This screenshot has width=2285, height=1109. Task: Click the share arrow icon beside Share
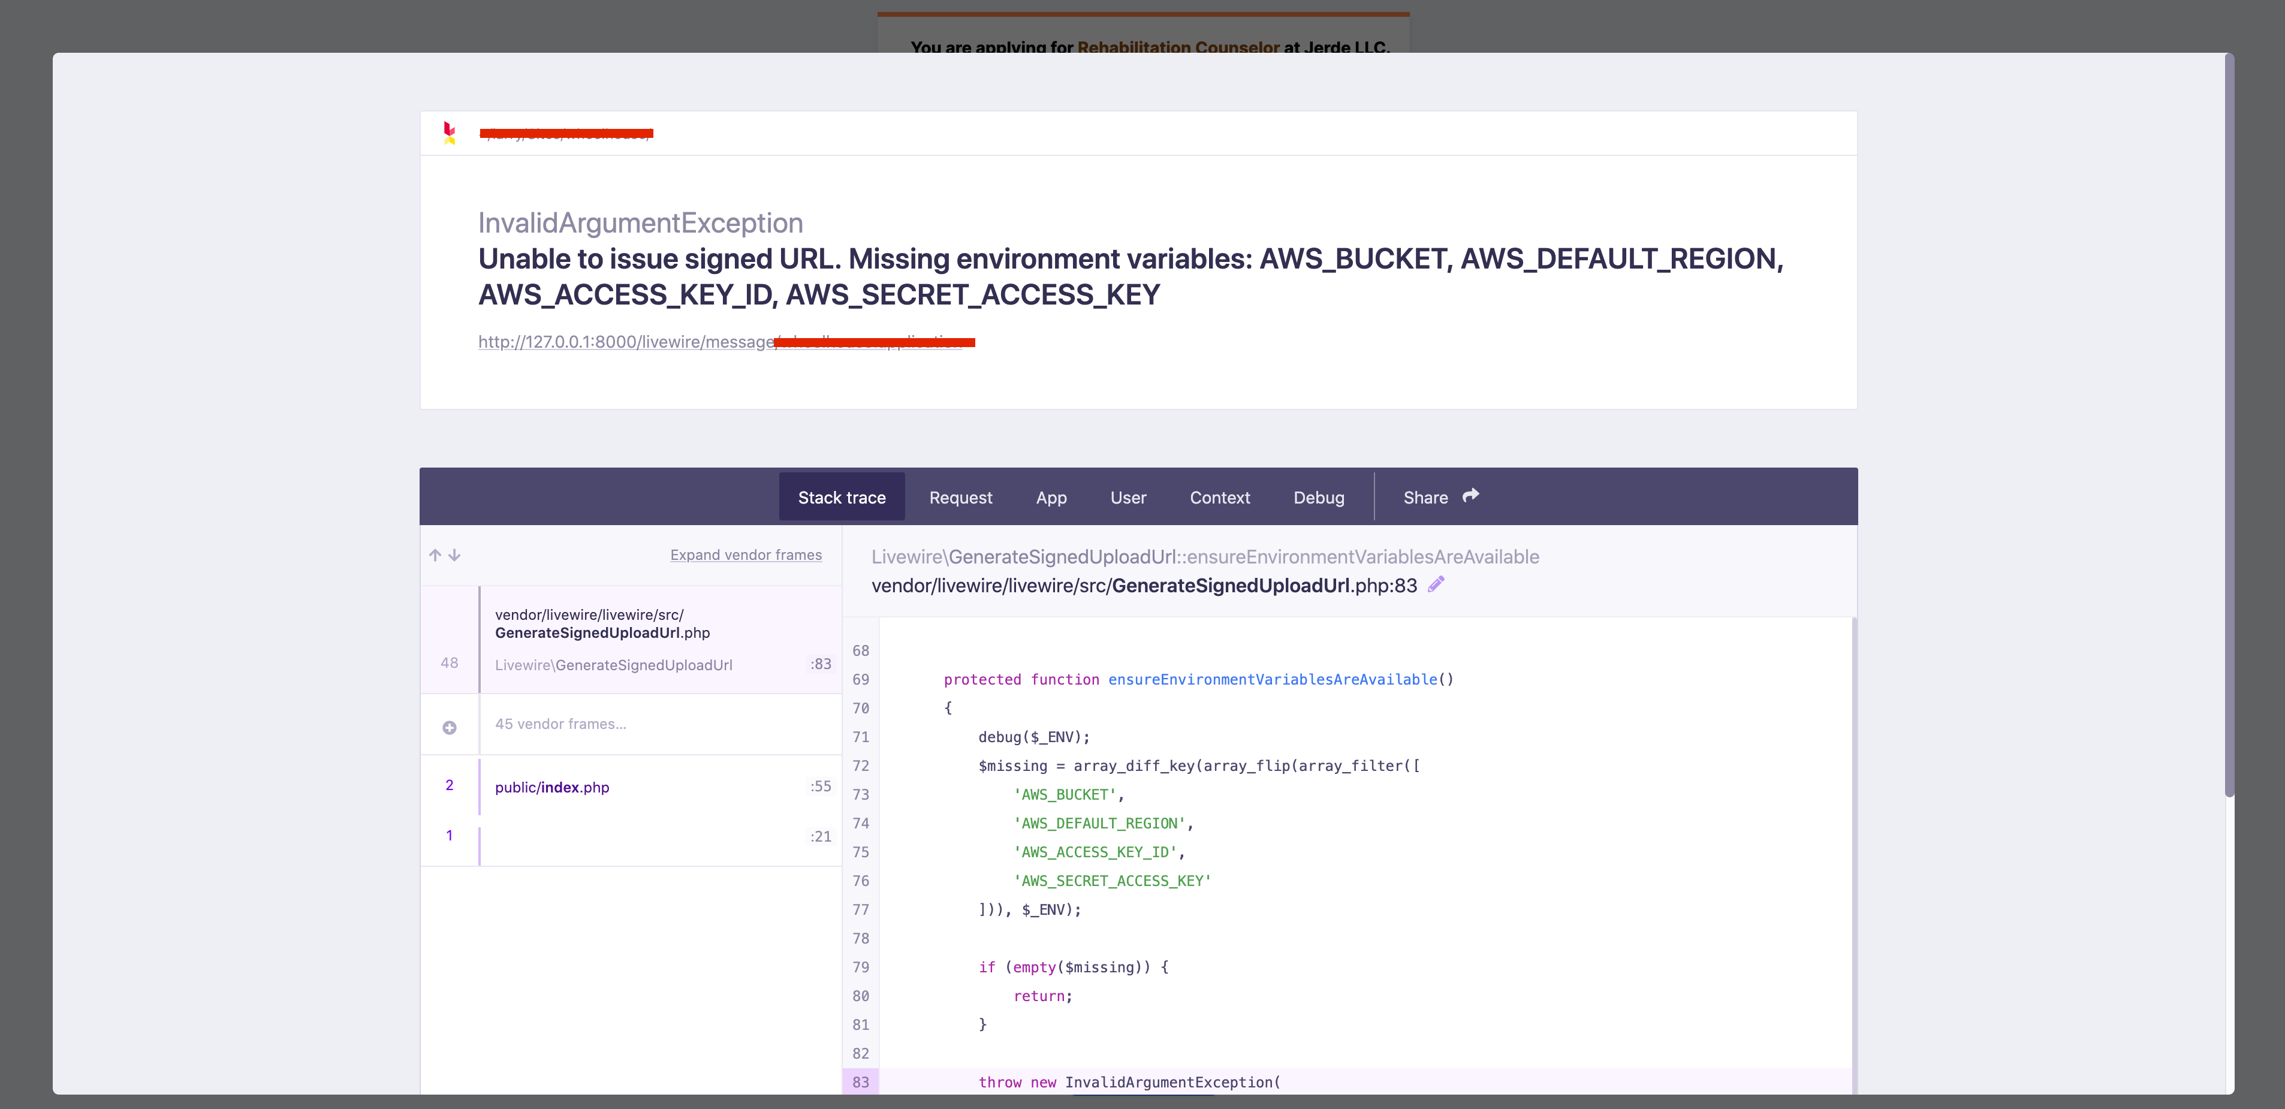[1470, 496]
